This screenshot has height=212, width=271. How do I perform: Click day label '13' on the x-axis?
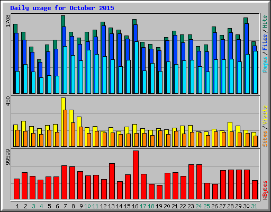pos(111,206)
